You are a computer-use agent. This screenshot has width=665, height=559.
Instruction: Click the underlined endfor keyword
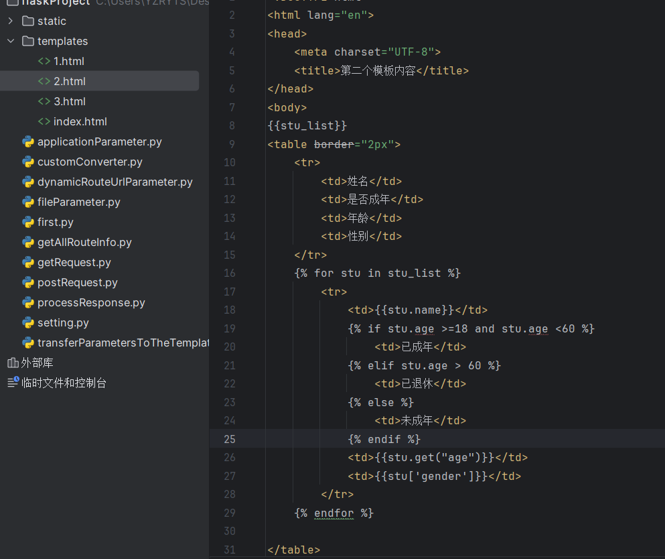[x=334, y=513]
